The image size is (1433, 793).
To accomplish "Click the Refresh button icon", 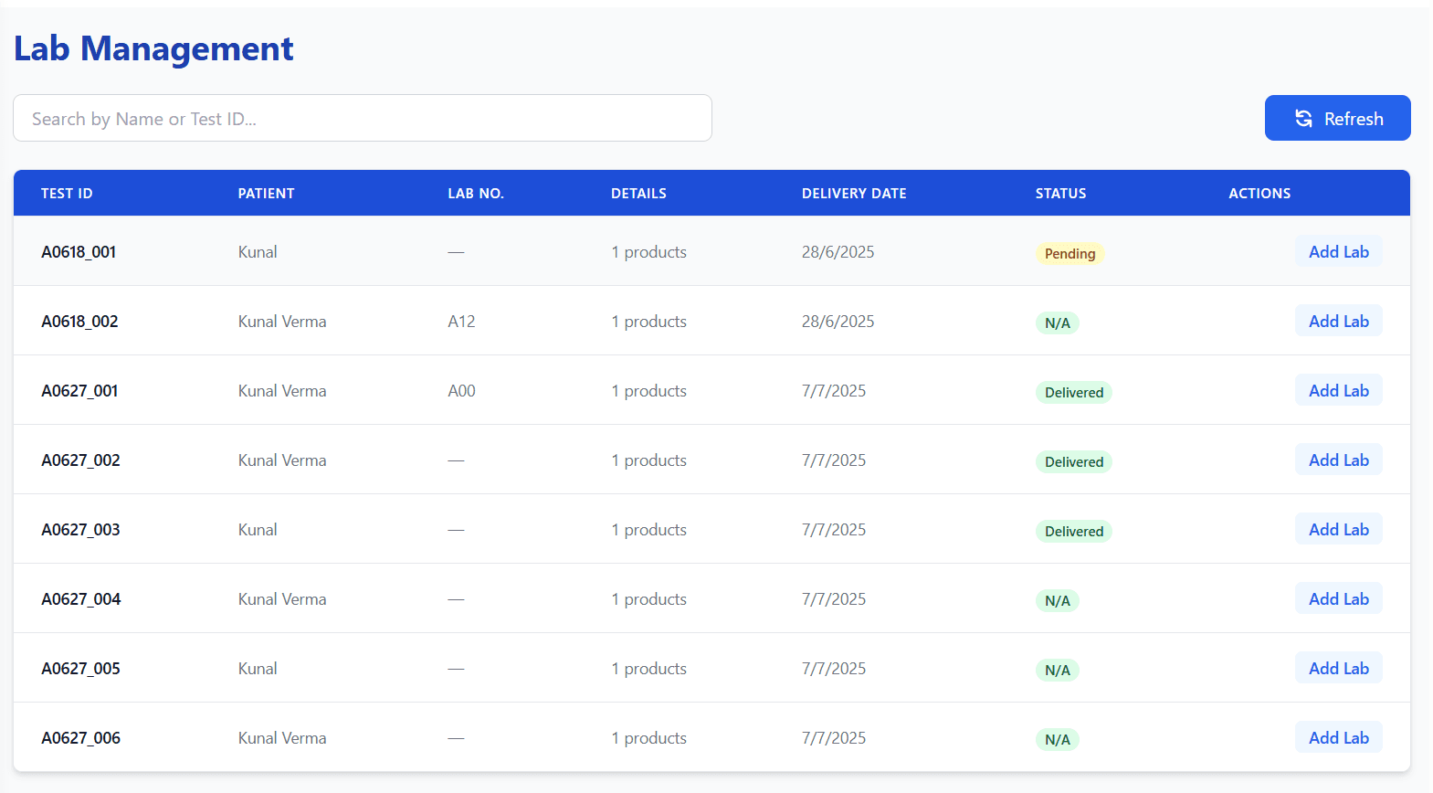I will [1303, 119].
